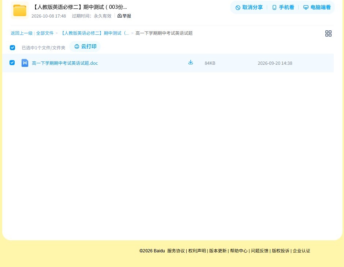Click 取消分享 to cancel sharing
The image size is (344, 267).
tap(249, 7)
